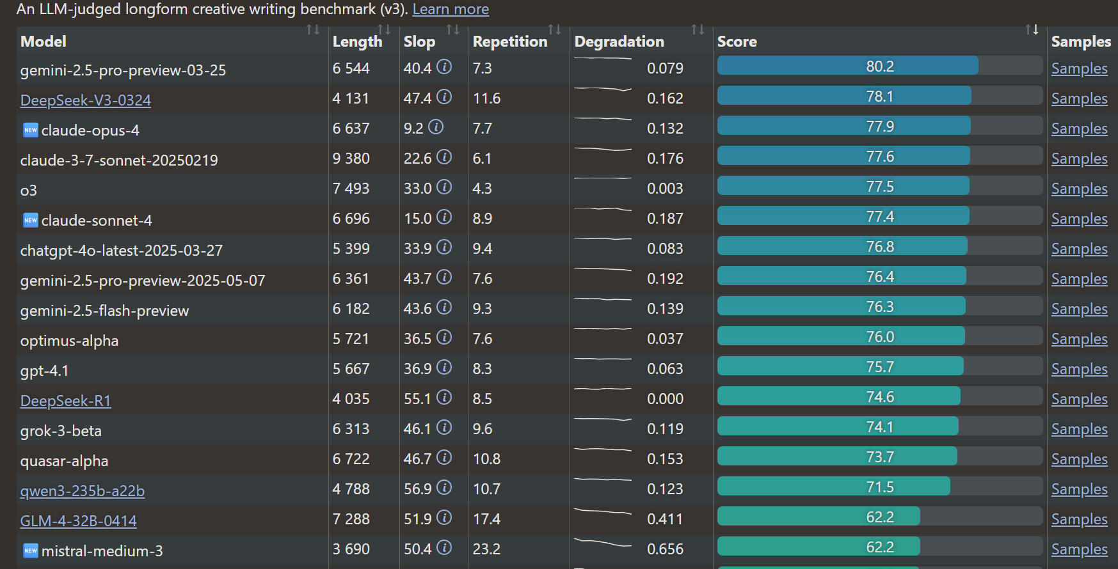
Task: Show slop details for DeepSeek-V3-0324
Action: [x=444, y=97]
